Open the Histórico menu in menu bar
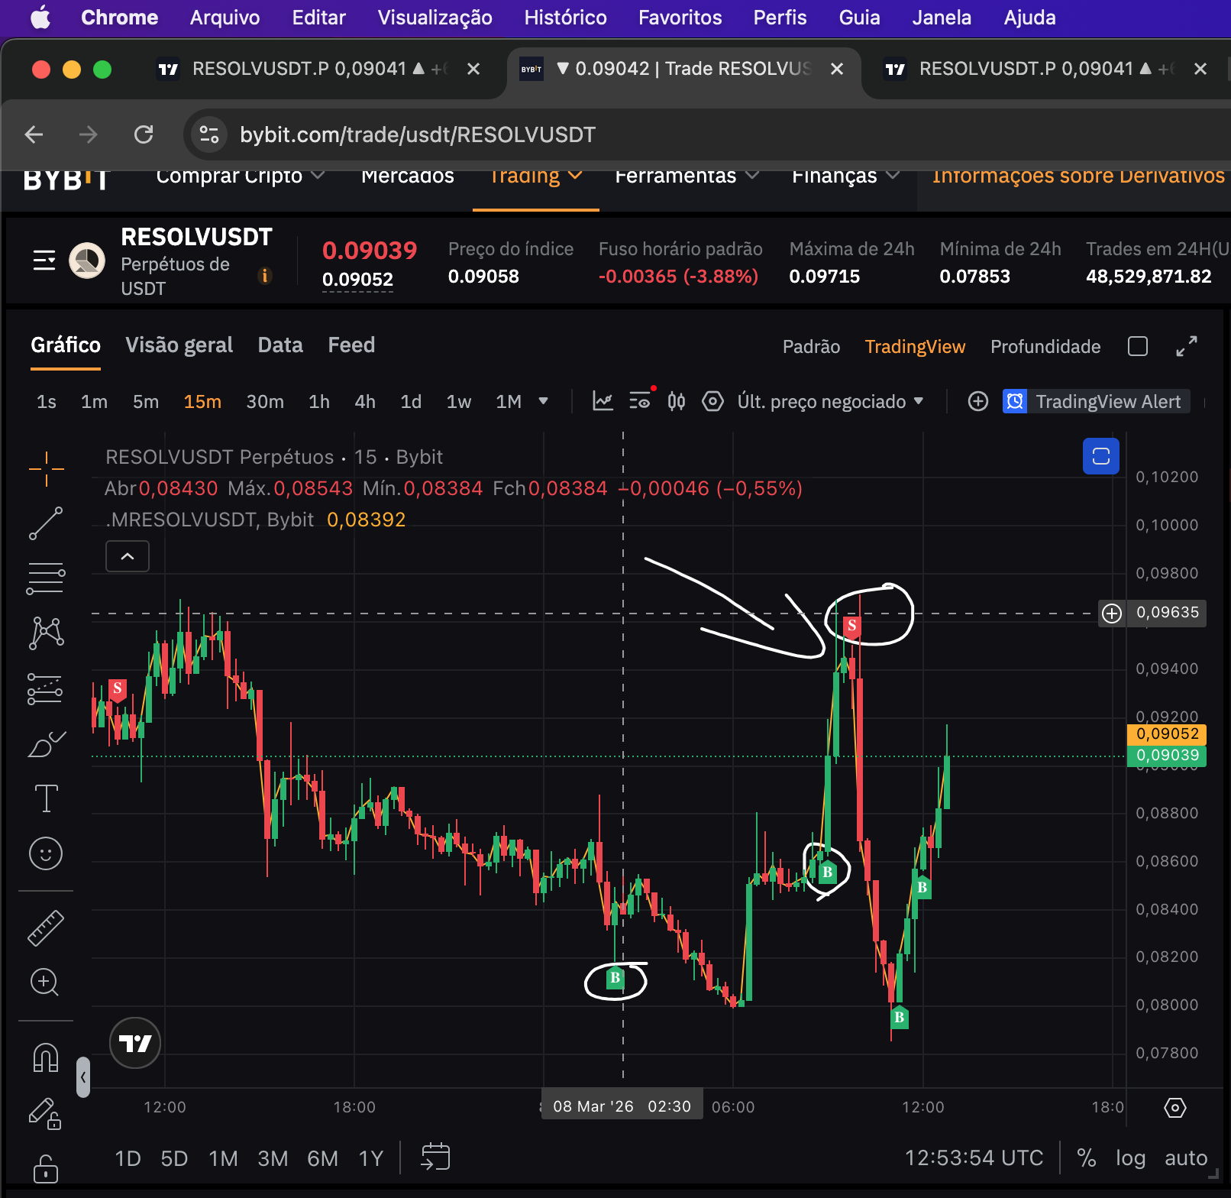 (x=565, y=18)
